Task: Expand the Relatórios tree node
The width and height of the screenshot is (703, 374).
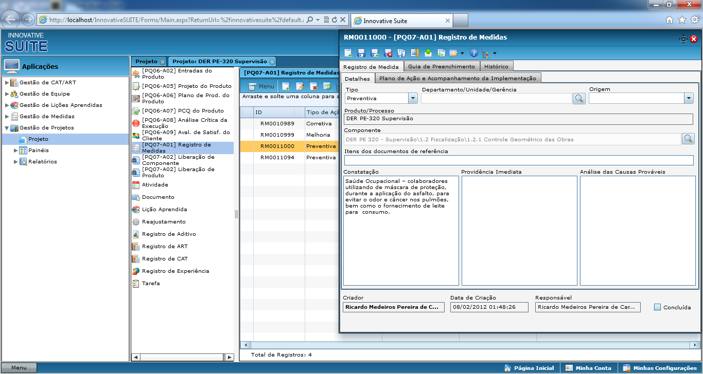Action: pyautogui.click(x=16, y=162)
